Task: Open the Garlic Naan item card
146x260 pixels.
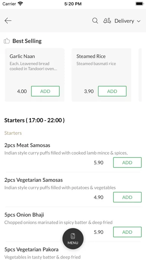Action: (x=35, y=75)
